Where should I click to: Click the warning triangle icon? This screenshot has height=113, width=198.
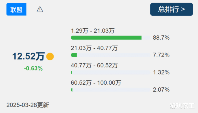(40, 9)
